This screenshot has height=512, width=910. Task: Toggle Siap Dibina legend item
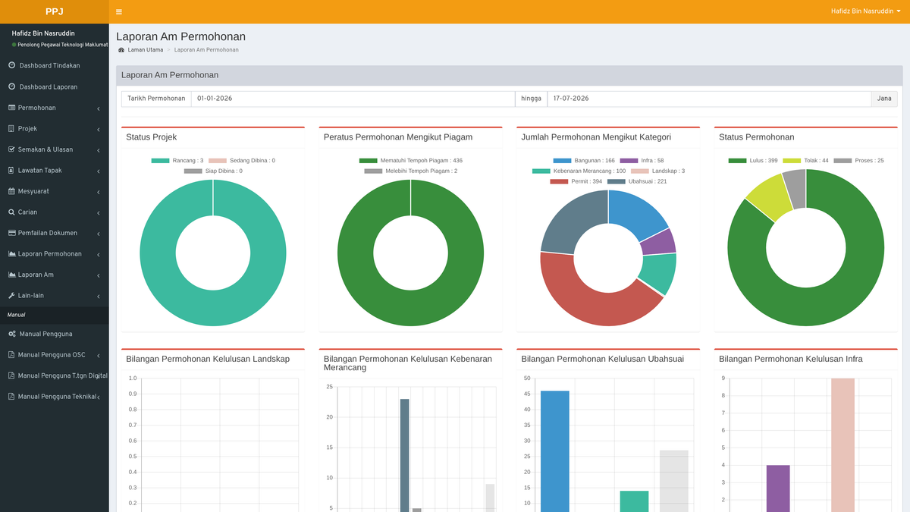coord(213,171)
